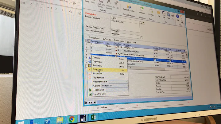Click red drill arrow beside M_121

point(116,50)
